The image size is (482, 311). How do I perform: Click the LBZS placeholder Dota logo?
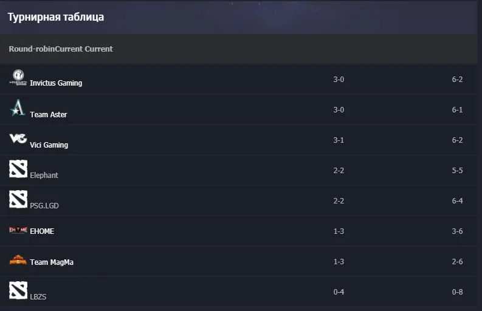coord(18,290)
